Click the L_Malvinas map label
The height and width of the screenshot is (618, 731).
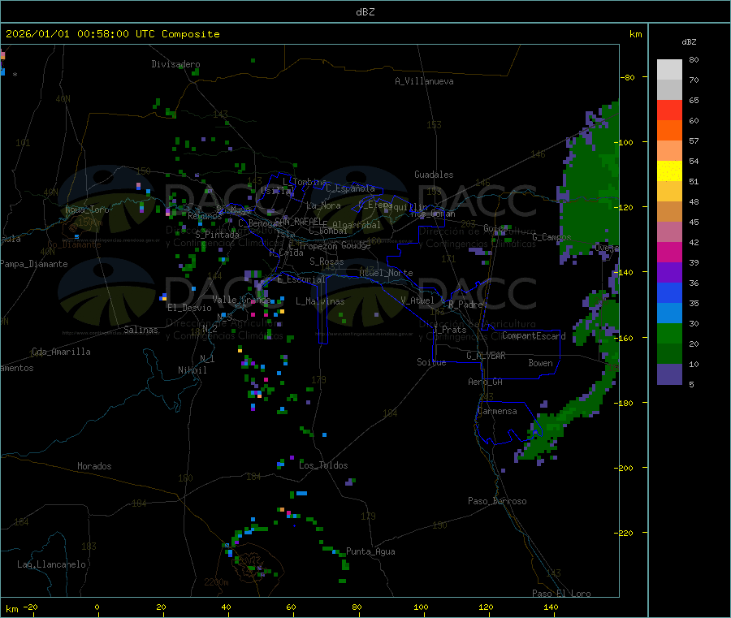click(320, 301)
